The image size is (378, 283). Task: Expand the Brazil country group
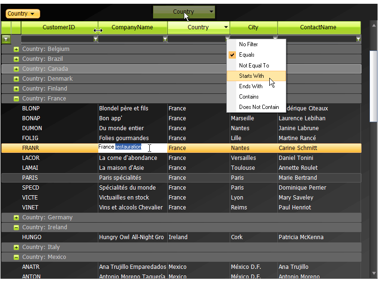pyautogui.click(x=16, y=59)
